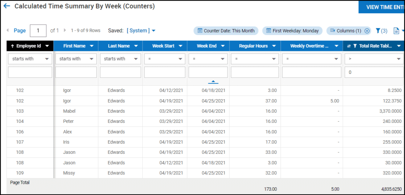Open Regular Hours '=' operator dropdown
The height and width of the screenshot is (195, 405).
[255, 59]
